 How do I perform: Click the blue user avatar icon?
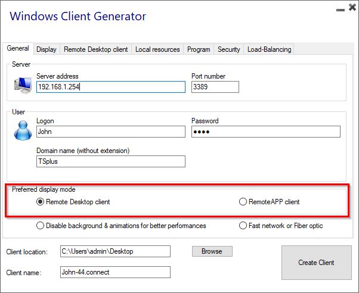tap(23, 129)
